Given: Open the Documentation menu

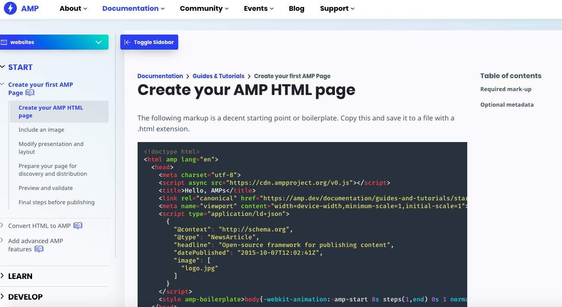Looking at the screenshot, I should [x=133, y=9].
